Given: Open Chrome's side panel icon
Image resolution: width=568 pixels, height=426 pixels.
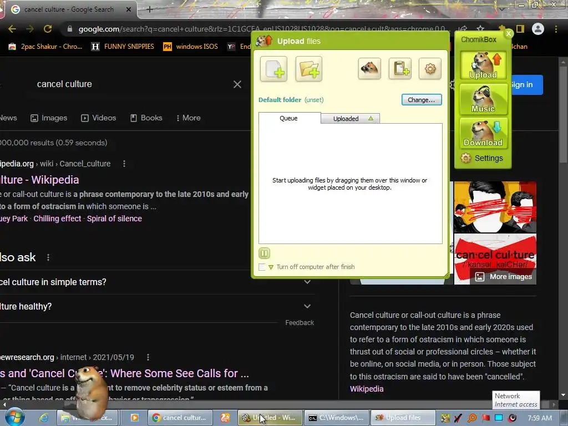Looking at the screenshot, I should coord(520,29).
